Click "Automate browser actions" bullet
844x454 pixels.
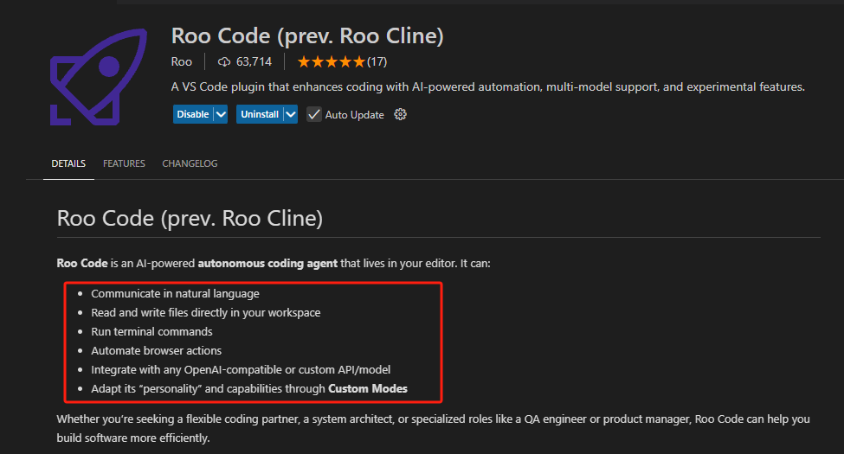click(156, 351)
